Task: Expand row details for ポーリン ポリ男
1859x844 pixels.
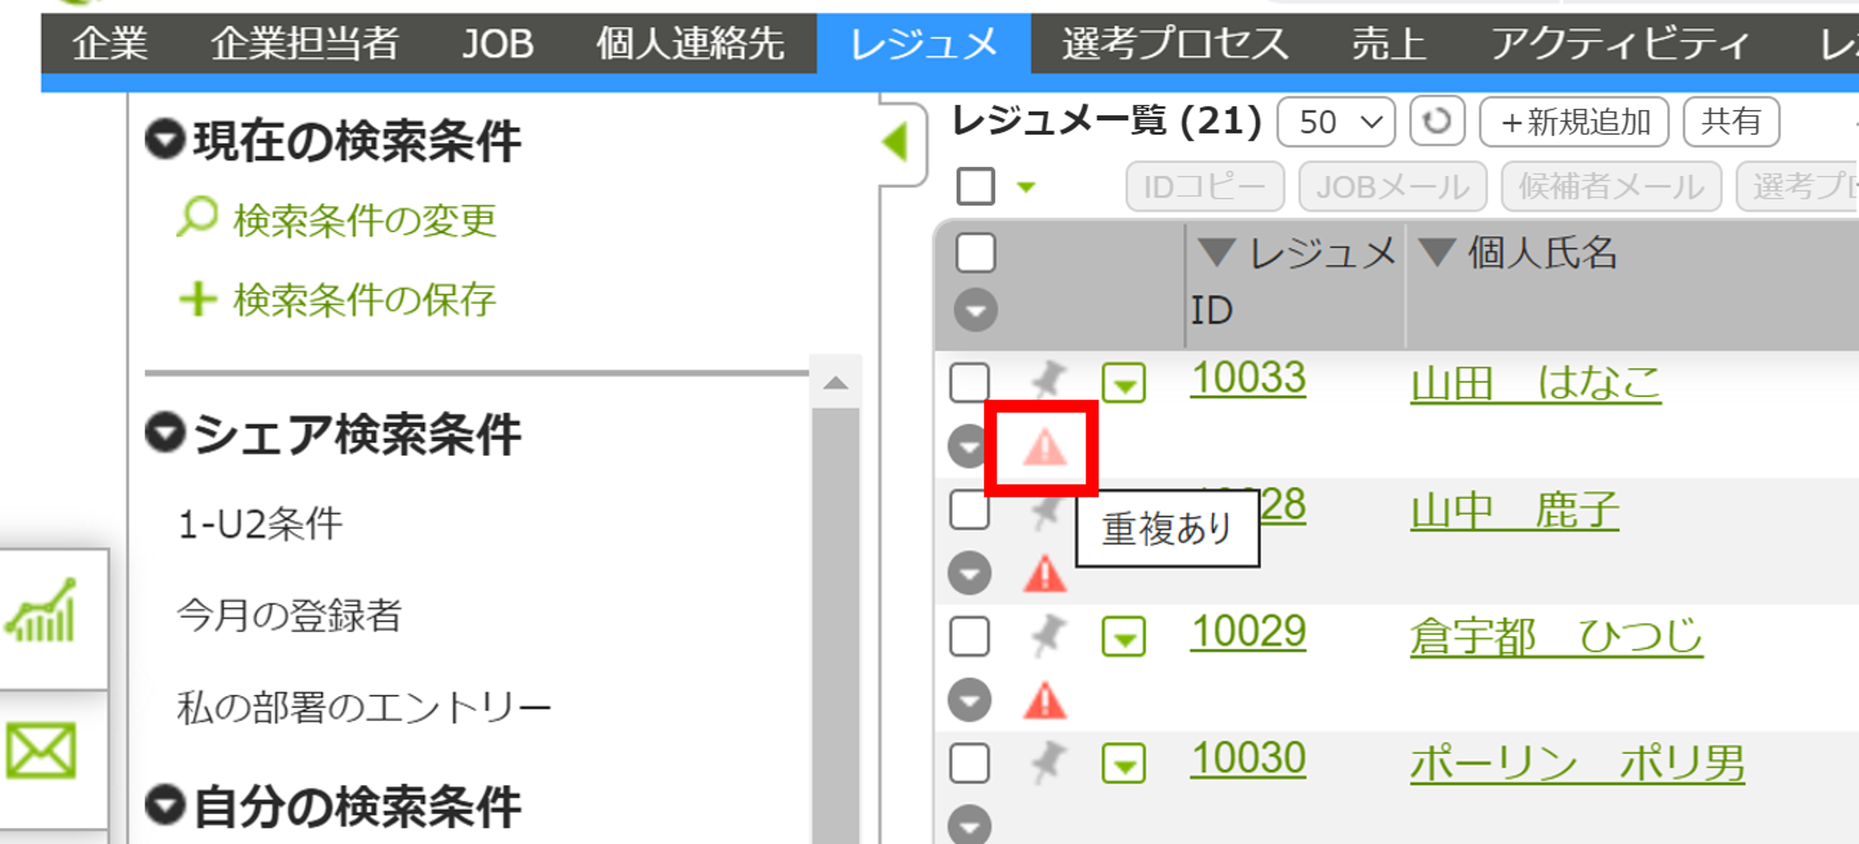Action: [x=969, y=824]
